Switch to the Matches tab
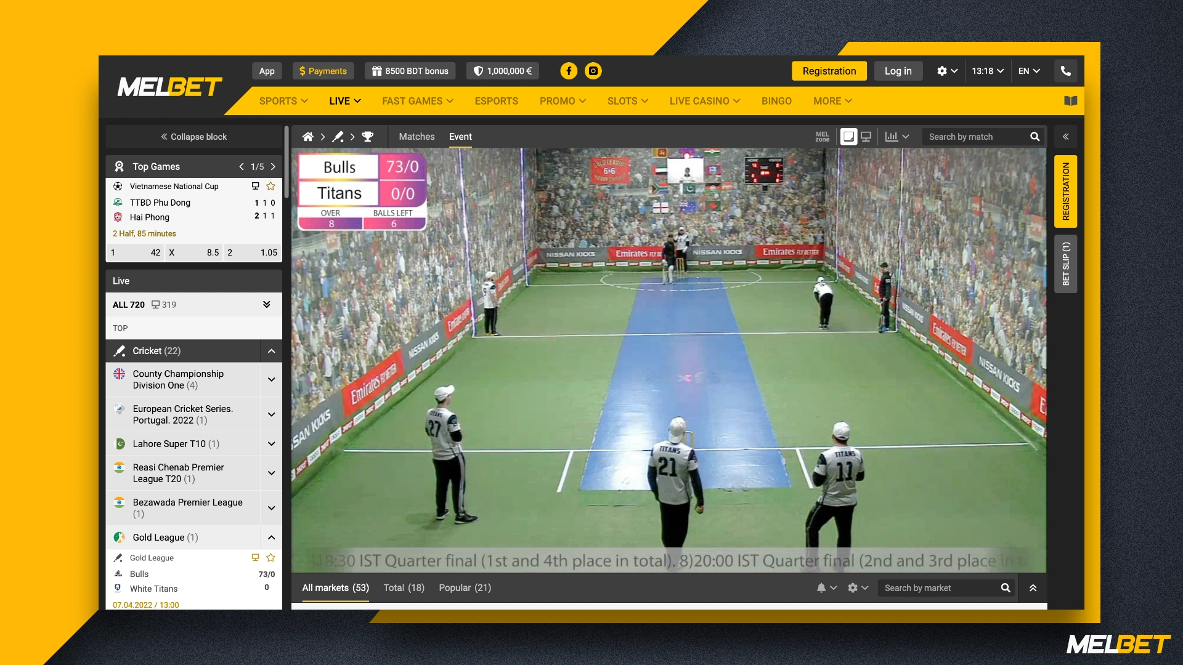Image resolution: width=1183 pixels, height=665 pixels. pyautogui.click(x=417, y=137)
